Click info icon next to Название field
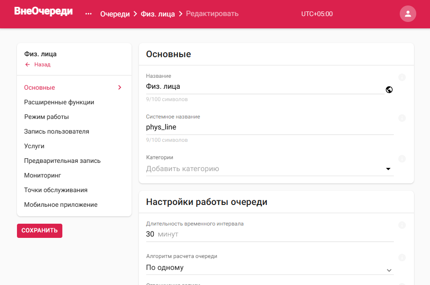 coord(402,77)
